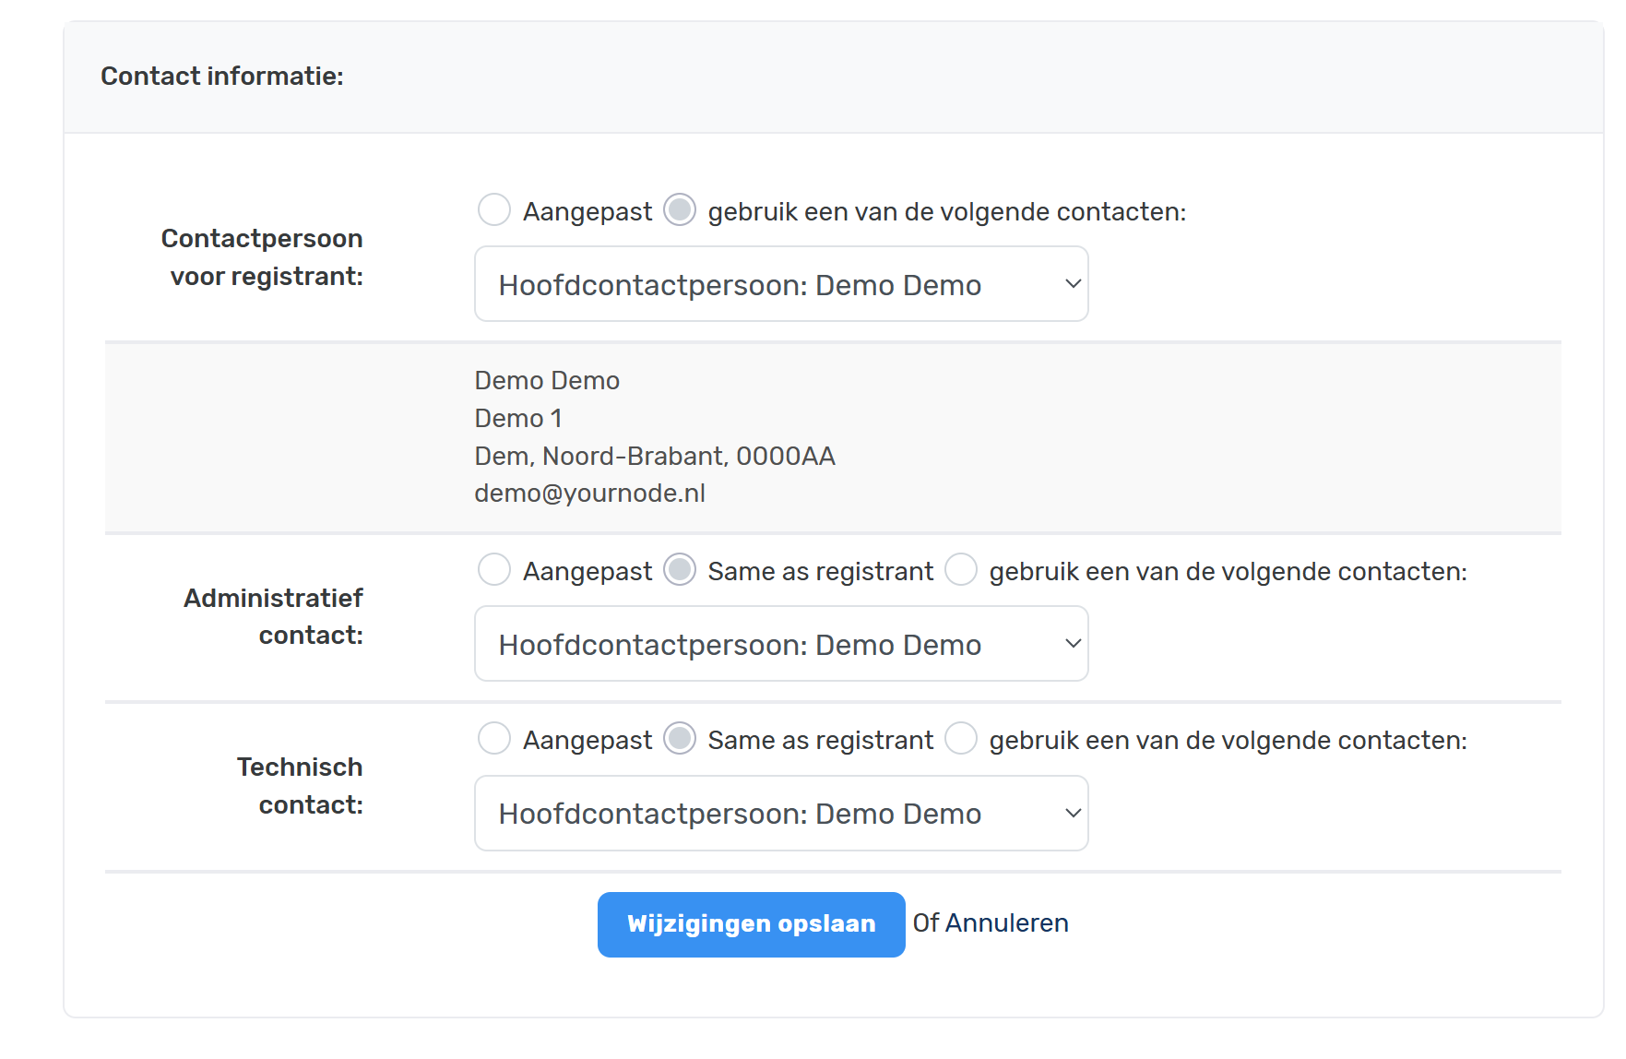Image resolution: width=1626 pixels, height=1059 pixels.
Task: Open the registrant contact dropdown
Action: (781, 284)
